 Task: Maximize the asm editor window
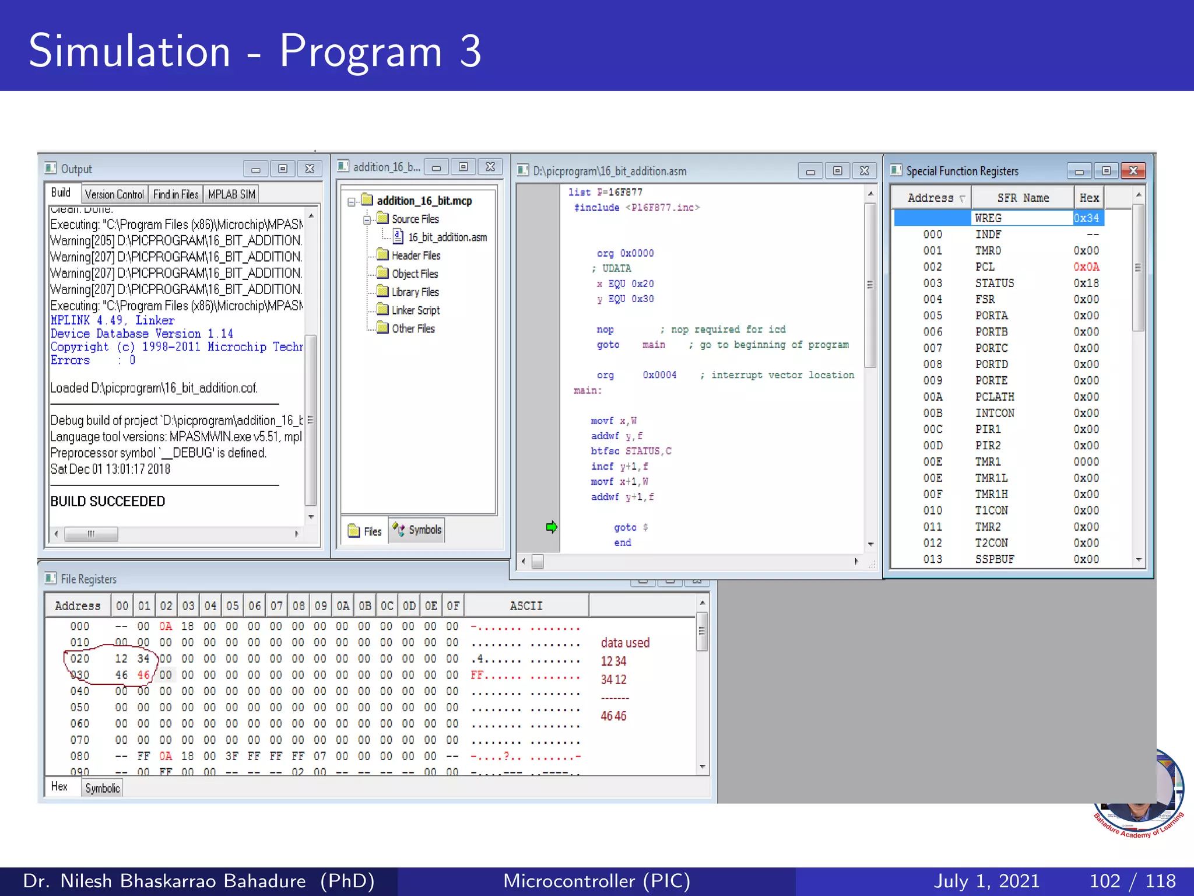tap(837, 171)
